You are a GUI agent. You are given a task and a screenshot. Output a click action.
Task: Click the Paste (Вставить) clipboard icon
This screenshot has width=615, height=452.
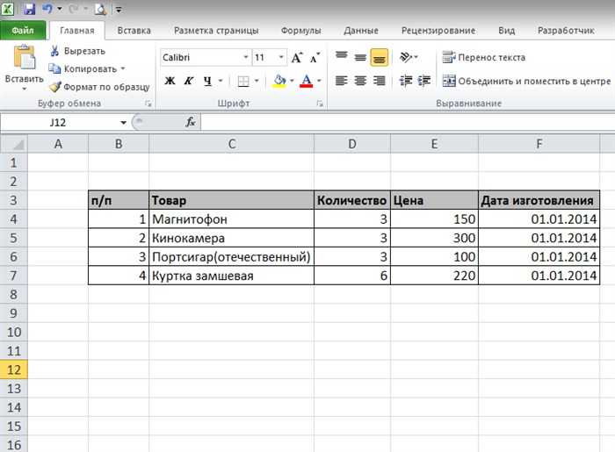click(25, 57)
